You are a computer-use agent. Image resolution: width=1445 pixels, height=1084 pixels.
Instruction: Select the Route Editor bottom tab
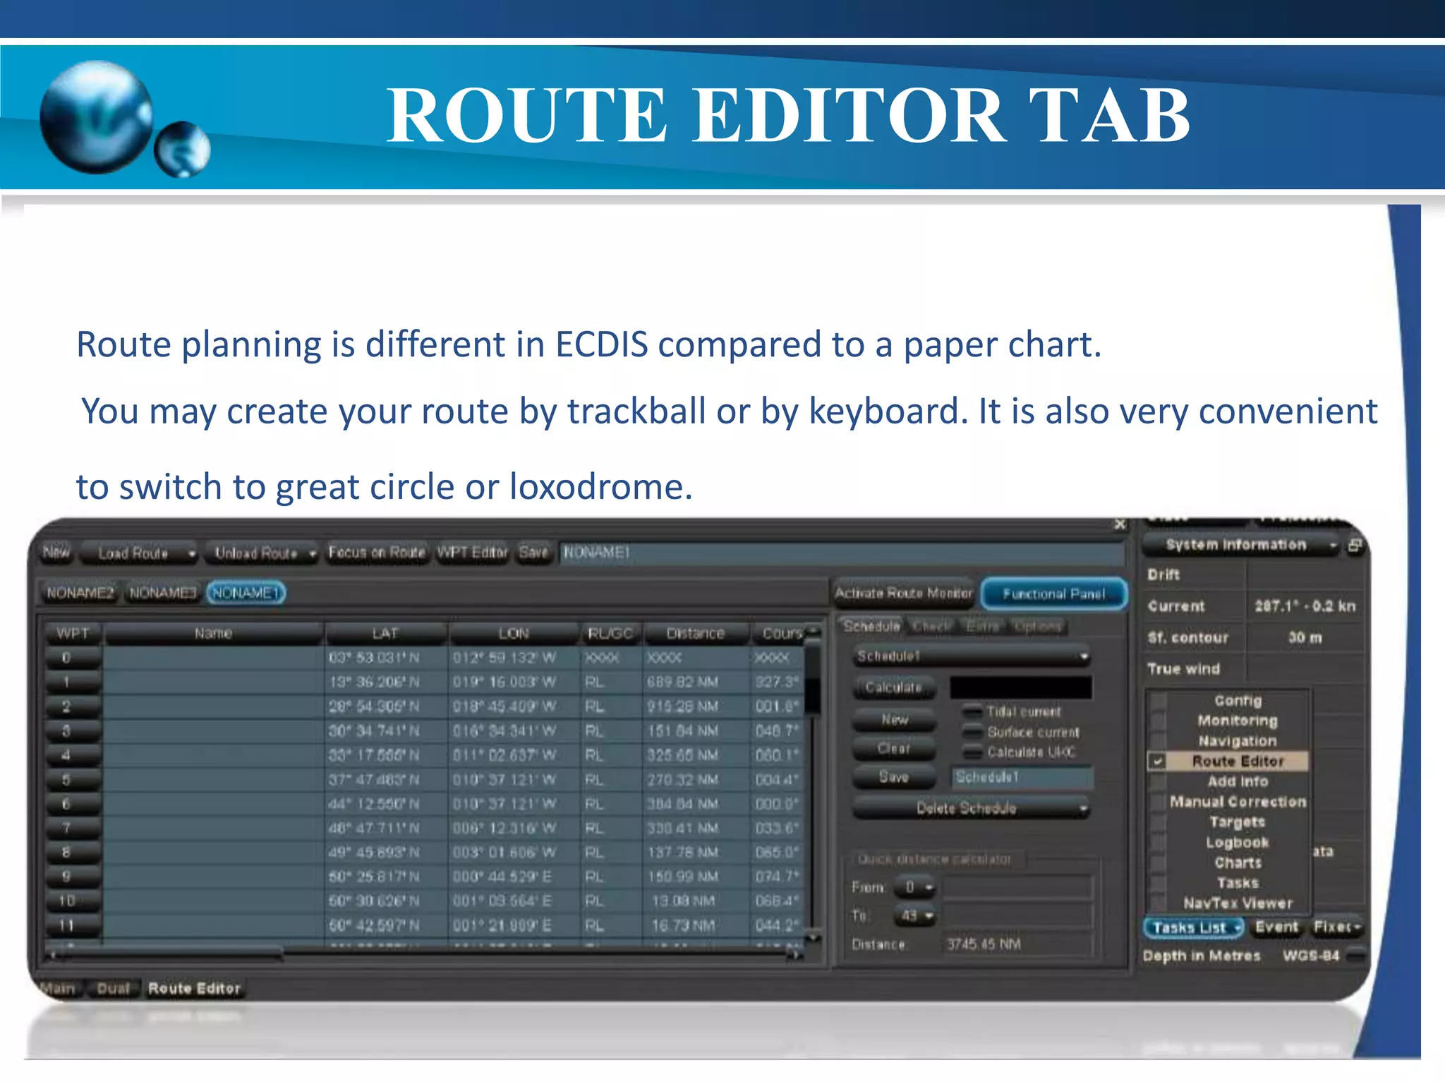(194, 988)
